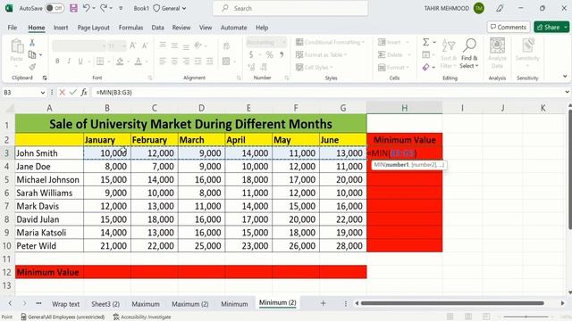The width and height of the screenshot is (572, 321).
Task: Click the Find & Select magnifier icon
Action: (x=469, y=45)
